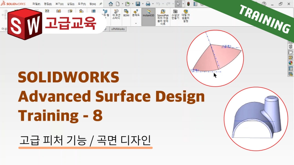The width and height of the screenshot is (294, 165).
Task: Expand the New document dropdown arrow
Action: pyautogui.click(x=123, y=4)
